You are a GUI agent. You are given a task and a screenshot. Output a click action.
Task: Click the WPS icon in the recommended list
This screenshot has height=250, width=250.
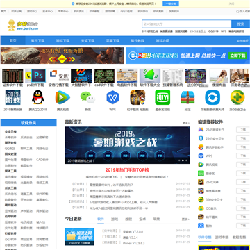tap(201, 156)
